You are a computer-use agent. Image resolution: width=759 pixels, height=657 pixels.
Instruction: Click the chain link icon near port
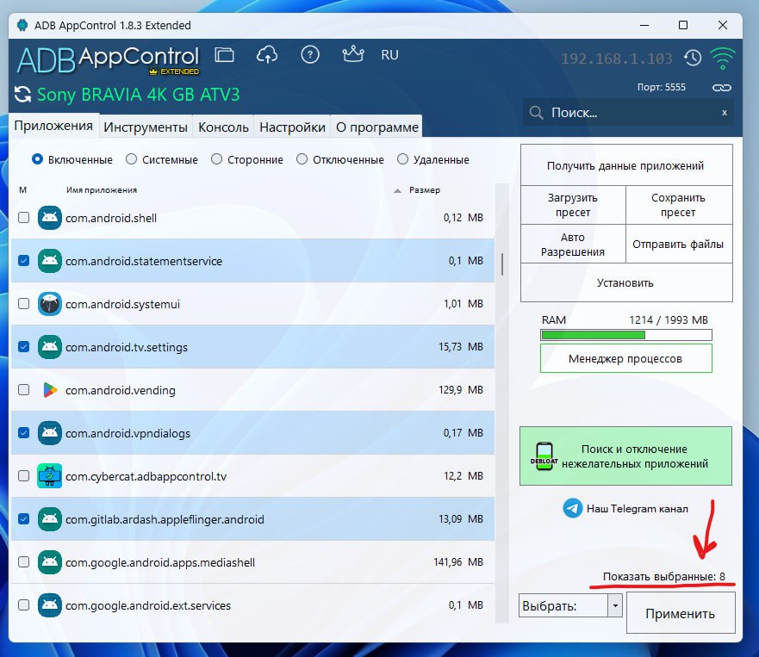[x=722, y=88]
